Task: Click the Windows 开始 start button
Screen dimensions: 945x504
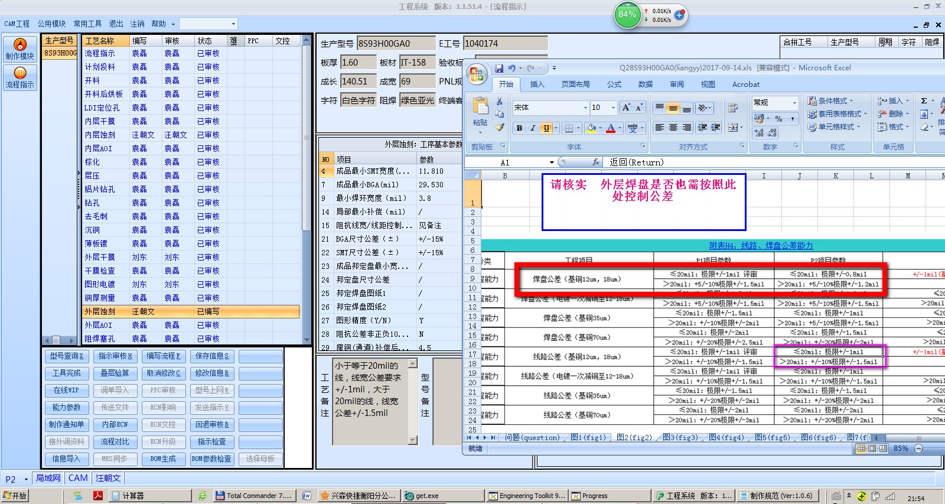Action: coord(15,496)
